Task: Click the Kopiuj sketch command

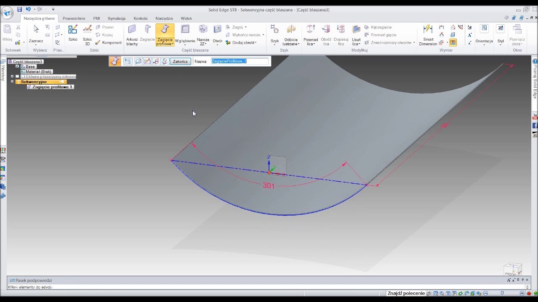Action: pos(104,35)
